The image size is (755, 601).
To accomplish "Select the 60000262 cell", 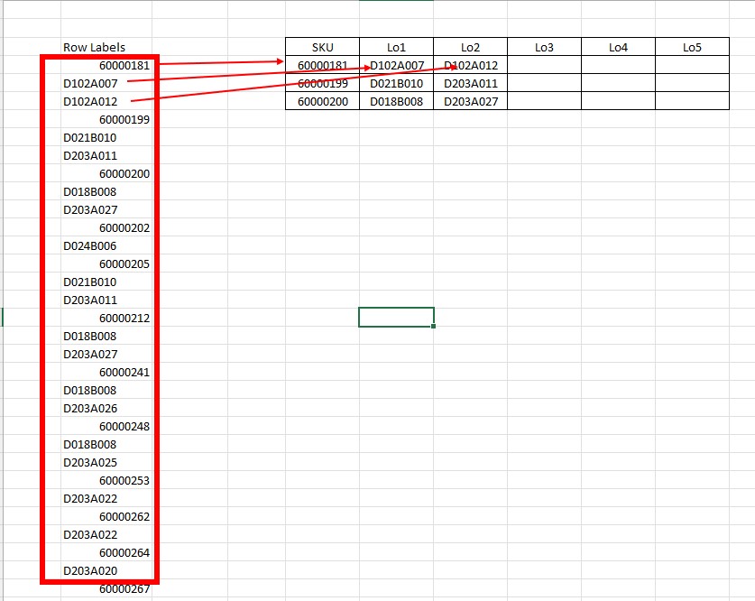I will point(106,516).
